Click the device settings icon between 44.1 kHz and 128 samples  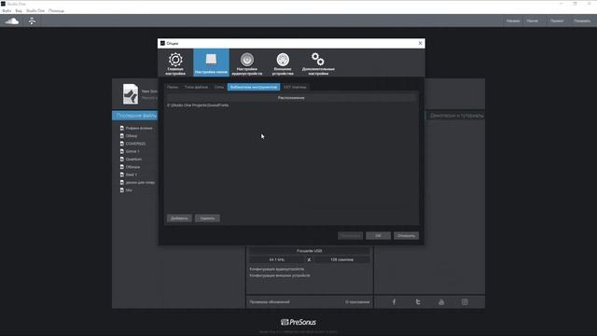pyautogui.click(x=309, y=259)
